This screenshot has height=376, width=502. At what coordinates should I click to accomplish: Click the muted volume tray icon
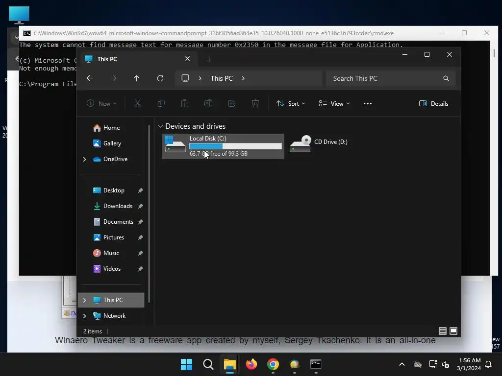tap(445, 364)
